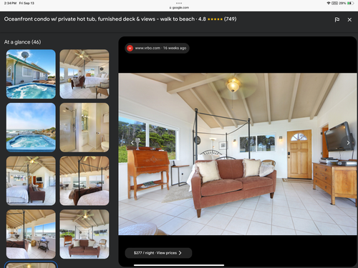Click the flag report icon
Viewport: 358px width, 268px height.
pyautogui.click(x=337, y=20)
